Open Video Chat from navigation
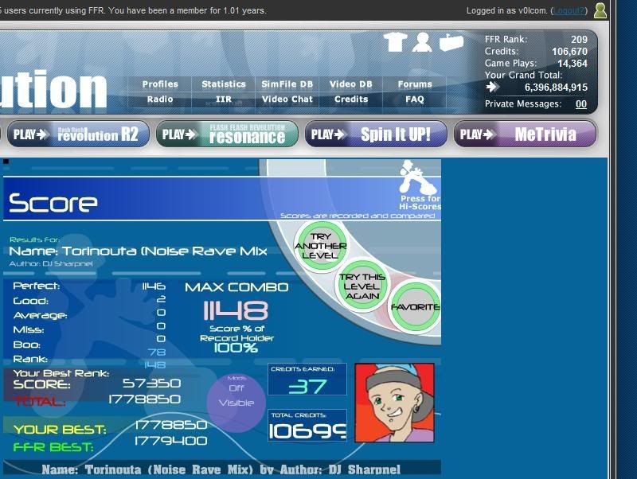 point(287,99)
